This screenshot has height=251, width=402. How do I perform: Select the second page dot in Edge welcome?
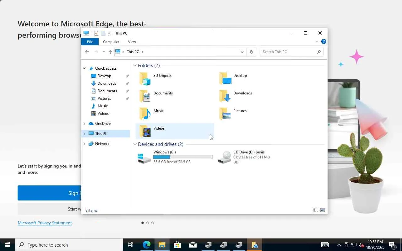point(148,223)
